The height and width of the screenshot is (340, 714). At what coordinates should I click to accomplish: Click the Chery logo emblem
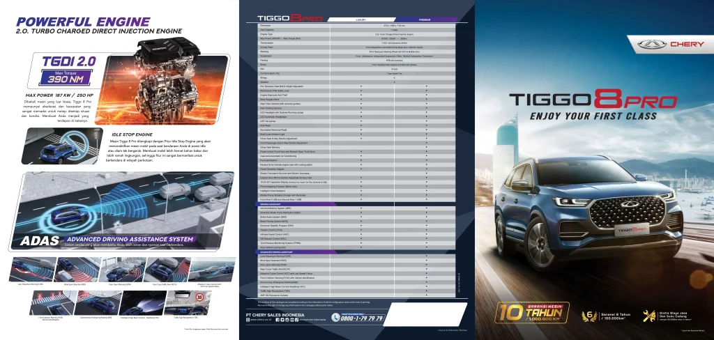point(652,44)
